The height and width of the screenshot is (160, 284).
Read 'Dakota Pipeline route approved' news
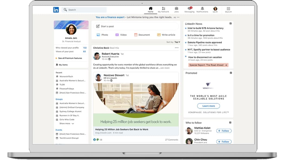(x=205, y=42)
